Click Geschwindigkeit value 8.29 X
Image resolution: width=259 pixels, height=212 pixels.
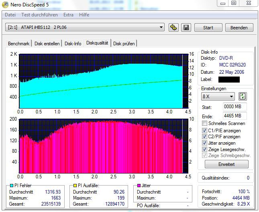tap(244, 204)
